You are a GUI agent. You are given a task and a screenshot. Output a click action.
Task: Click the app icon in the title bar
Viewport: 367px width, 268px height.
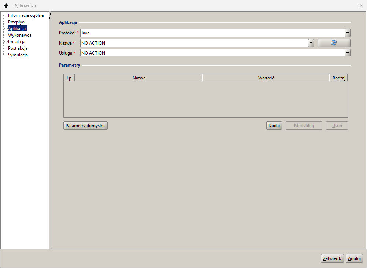click(x=6, y=5)
